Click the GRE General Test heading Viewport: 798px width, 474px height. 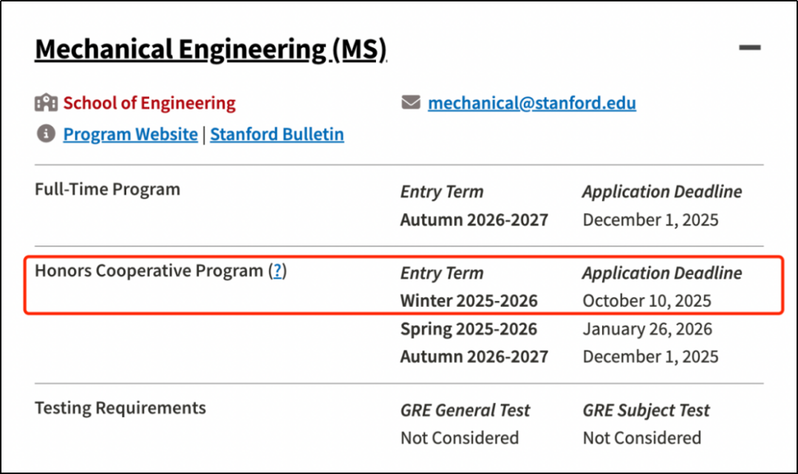click(x=465, y=410)
